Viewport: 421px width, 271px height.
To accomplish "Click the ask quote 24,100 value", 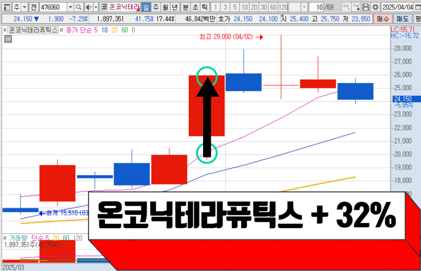I will click(x=268, y=19).
